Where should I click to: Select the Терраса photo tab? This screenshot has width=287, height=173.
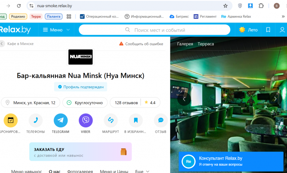pyautogui.click(x=206, y=44)
